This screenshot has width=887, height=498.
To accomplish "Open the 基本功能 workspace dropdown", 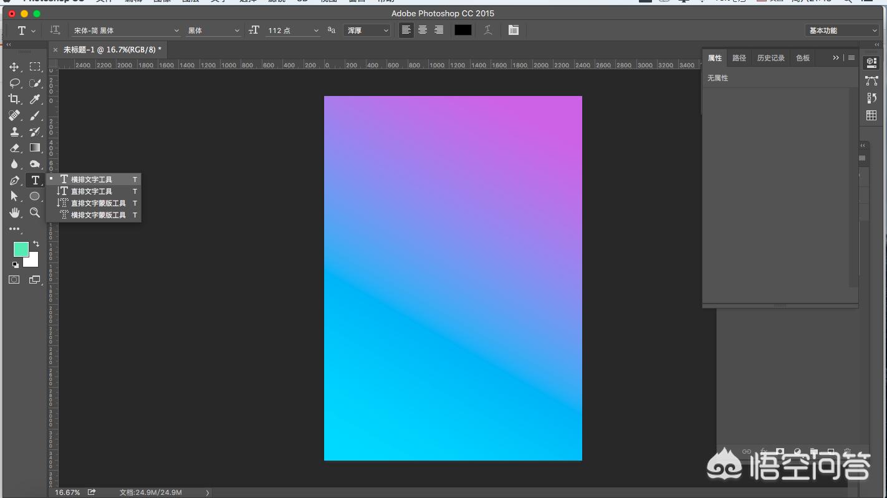I will [x=843, y=31].
